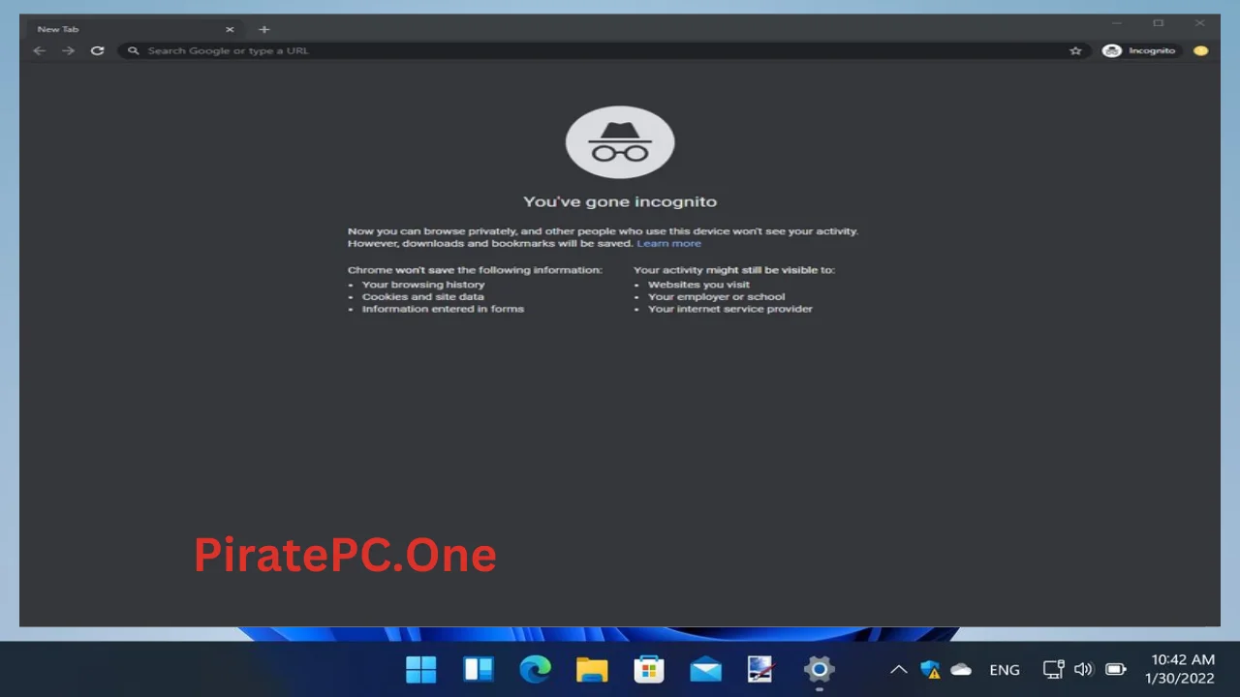The height and width of the screenshot is (697, 1240).
Task: Close the New Tab tab
Action: (x=230, y=29)
